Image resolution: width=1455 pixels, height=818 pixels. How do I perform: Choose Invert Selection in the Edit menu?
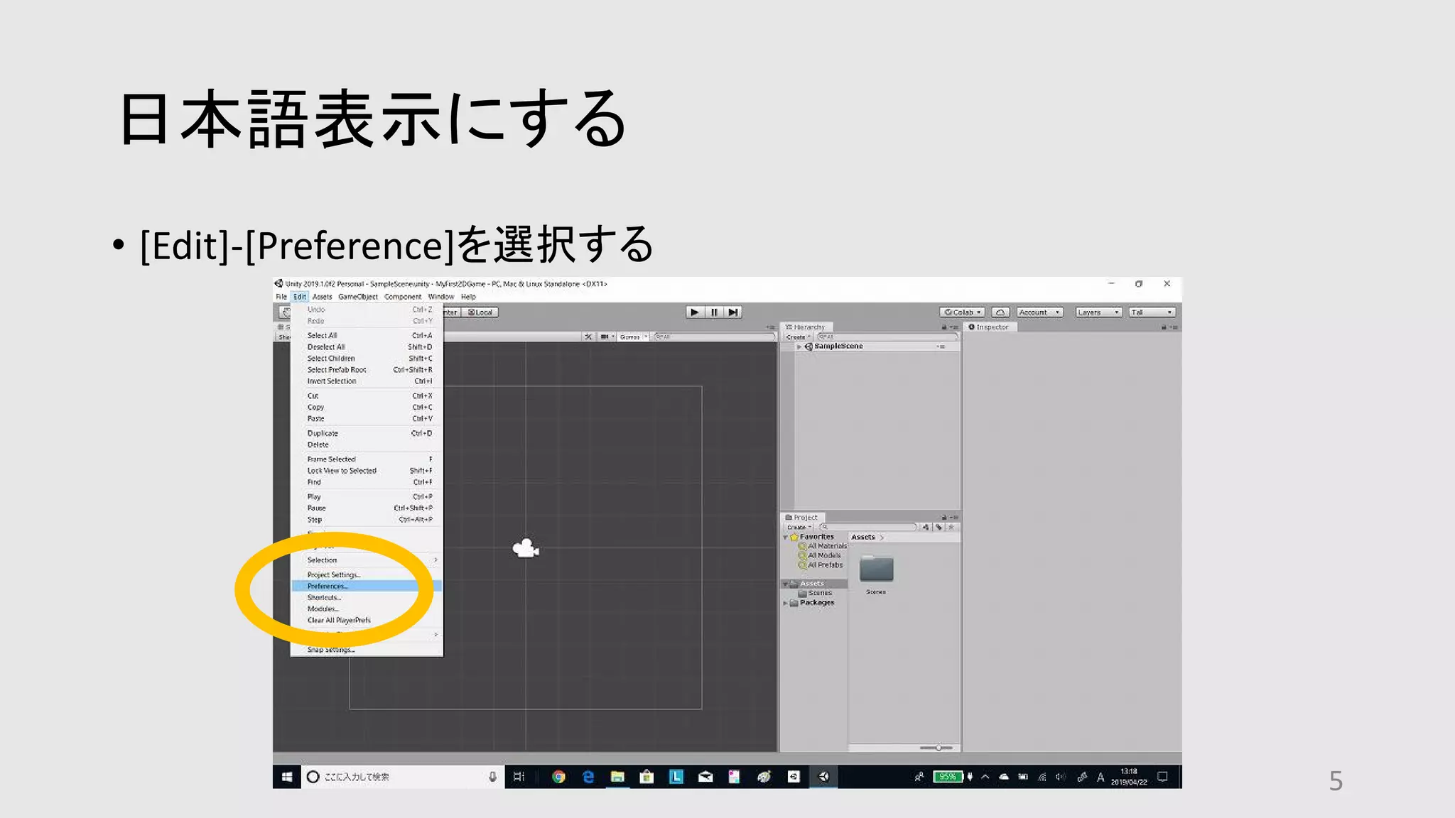[x=367, y=381]
